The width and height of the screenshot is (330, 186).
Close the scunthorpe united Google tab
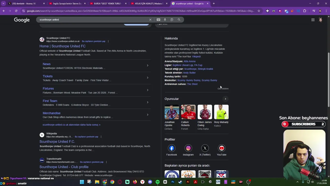click(x=208, y=4)
